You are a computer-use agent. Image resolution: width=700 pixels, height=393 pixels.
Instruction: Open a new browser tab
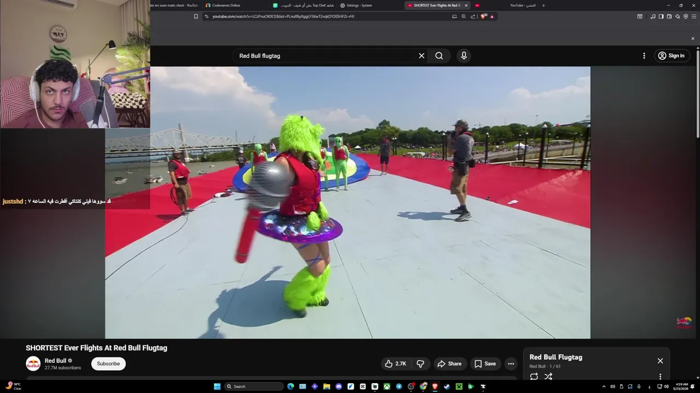pyautogui.click(x=543, y=5)
